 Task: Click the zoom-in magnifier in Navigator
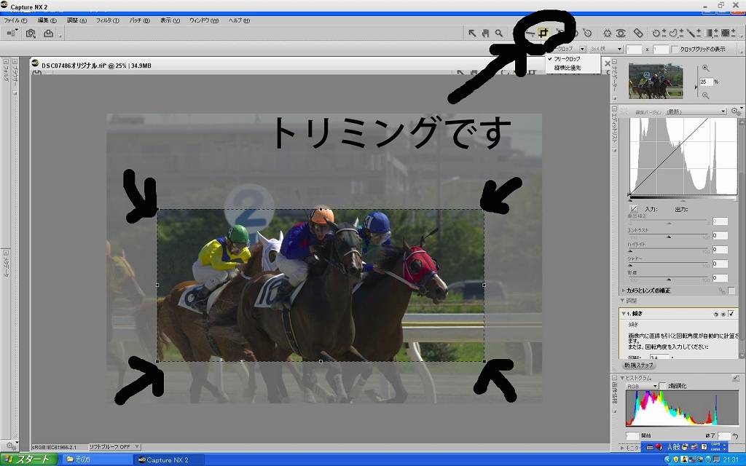[705, 68]
